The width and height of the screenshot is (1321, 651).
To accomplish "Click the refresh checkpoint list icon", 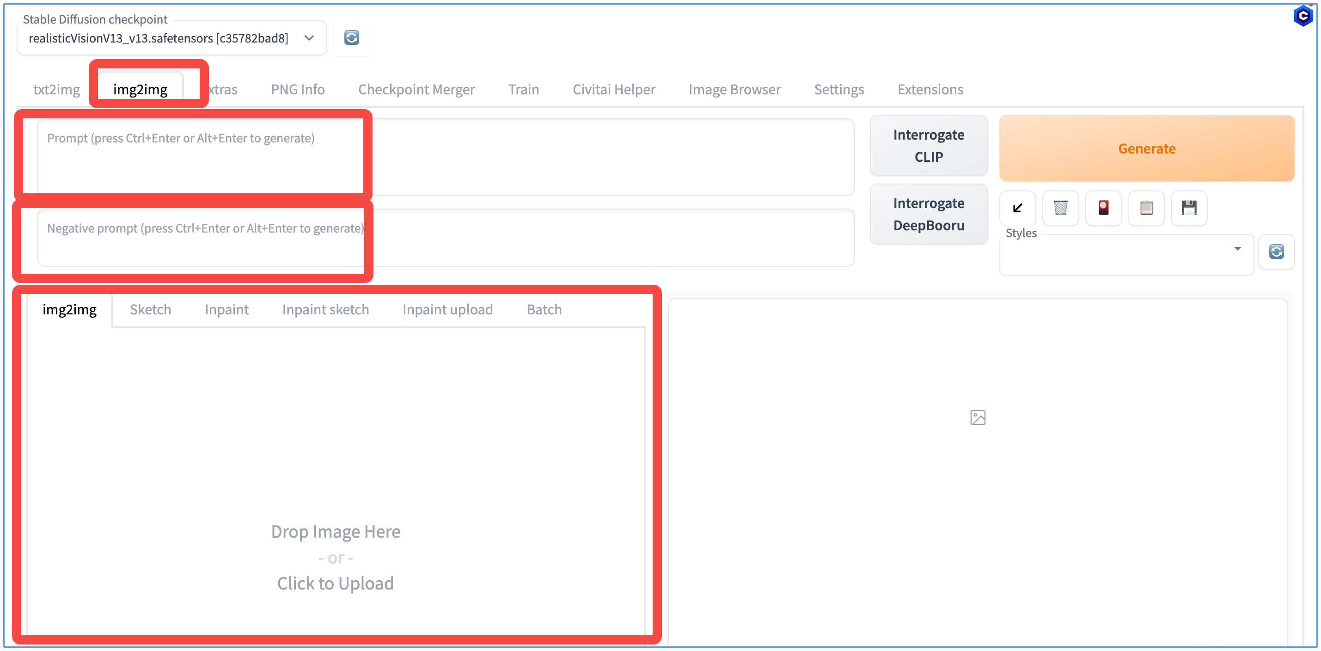I will 351,38.
